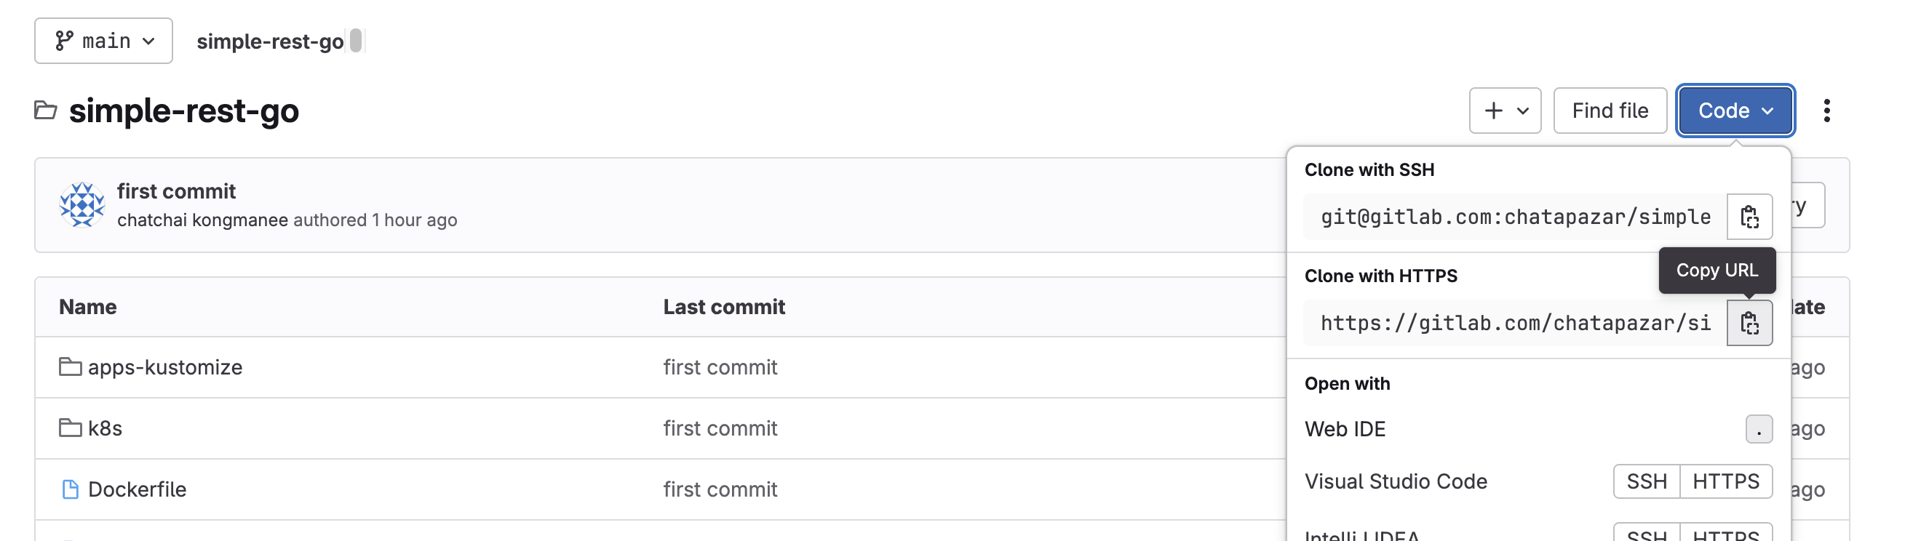This screenshot has width=1921, height=541.
Task: Open the apps-kustomize folder
Action: [164, 367]
